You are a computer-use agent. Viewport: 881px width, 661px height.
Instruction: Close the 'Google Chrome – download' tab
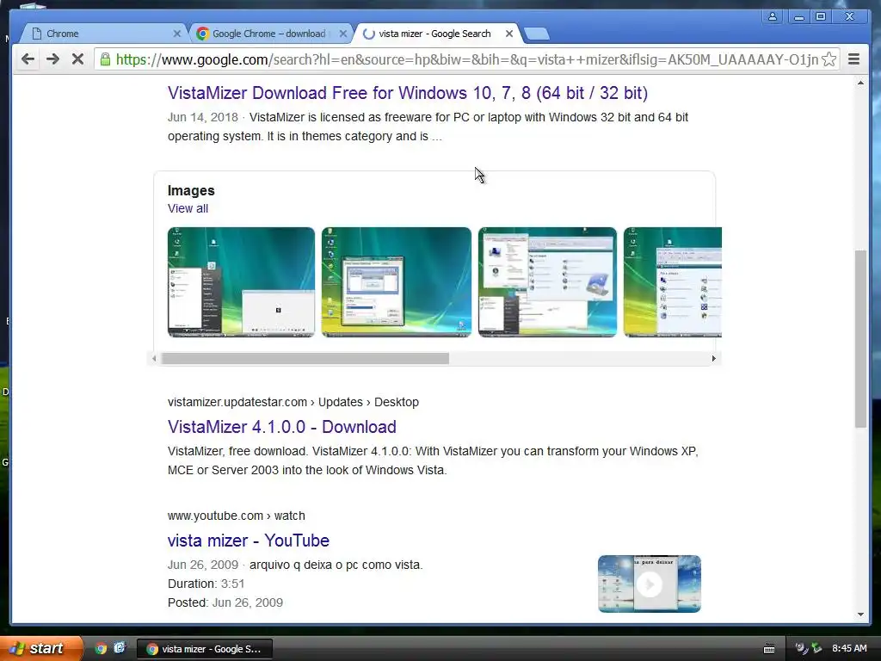click(342, 34)
